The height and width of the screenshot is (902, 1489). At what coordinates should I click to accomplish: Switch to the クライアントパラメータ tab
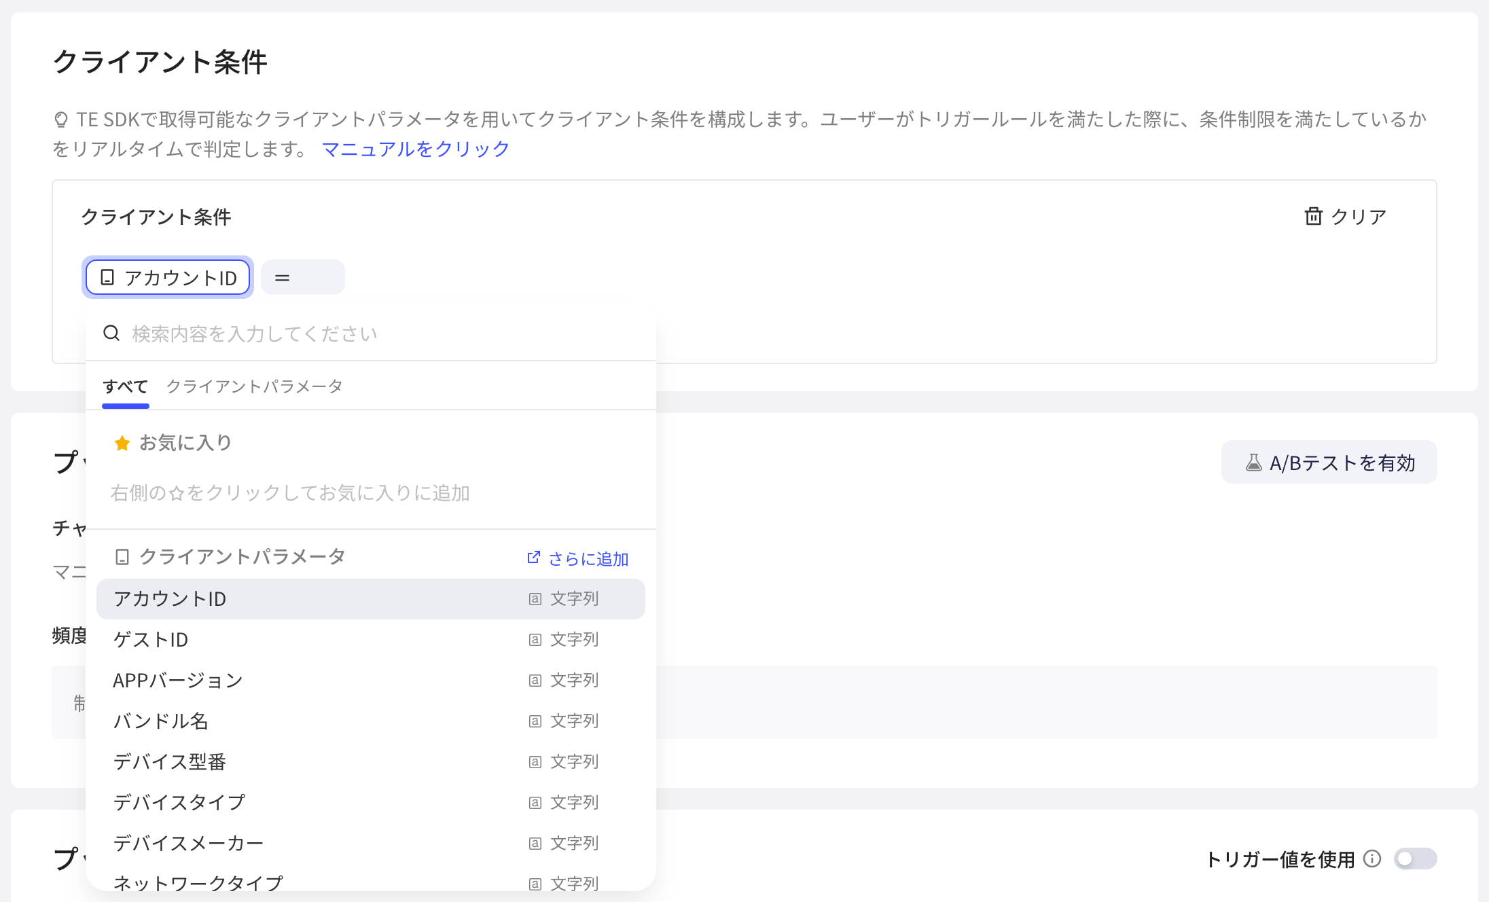click(x=255, y=386)
